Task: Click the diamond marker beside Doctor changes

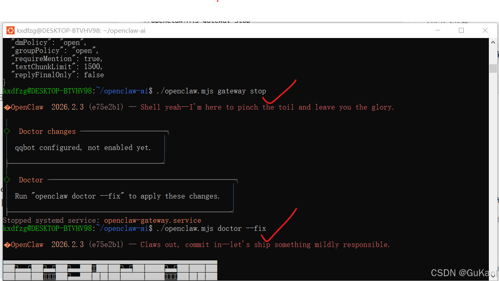Action: pyautogui.click(x=6, y=131)
